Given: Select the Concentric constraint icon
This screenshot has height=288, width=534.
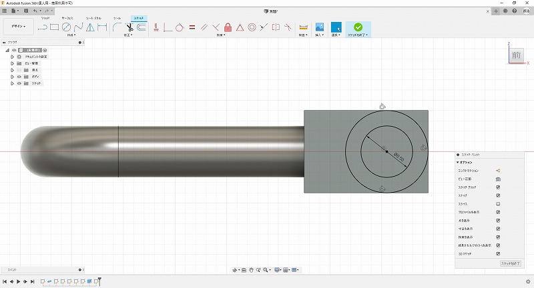Looking at the screenshot, I should coord(252,27).
